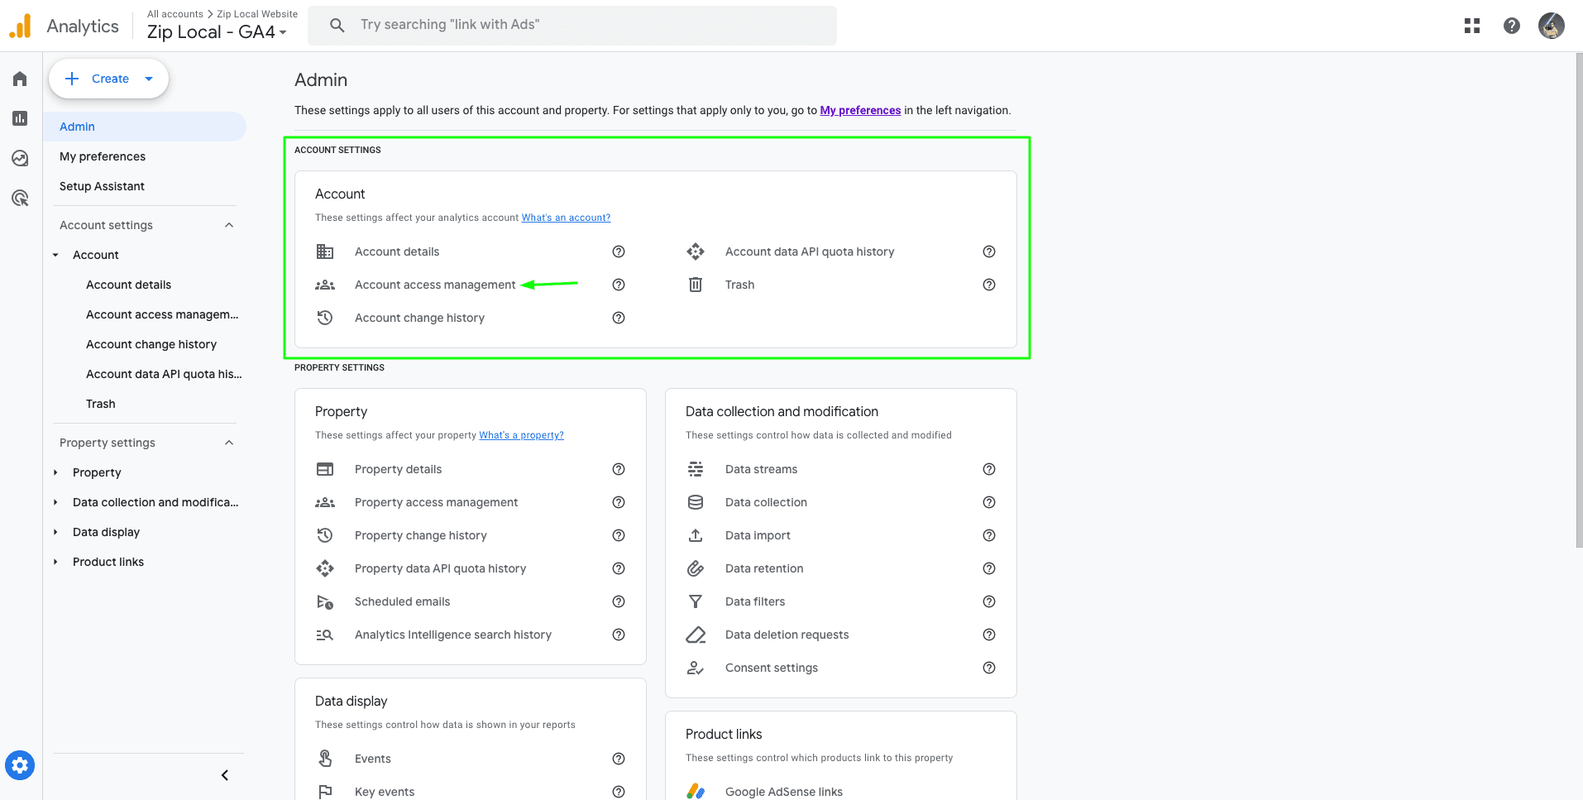Click help icon next to Account details
The height and width of the screenshot is (800, 1583).
tap(619, 251)
